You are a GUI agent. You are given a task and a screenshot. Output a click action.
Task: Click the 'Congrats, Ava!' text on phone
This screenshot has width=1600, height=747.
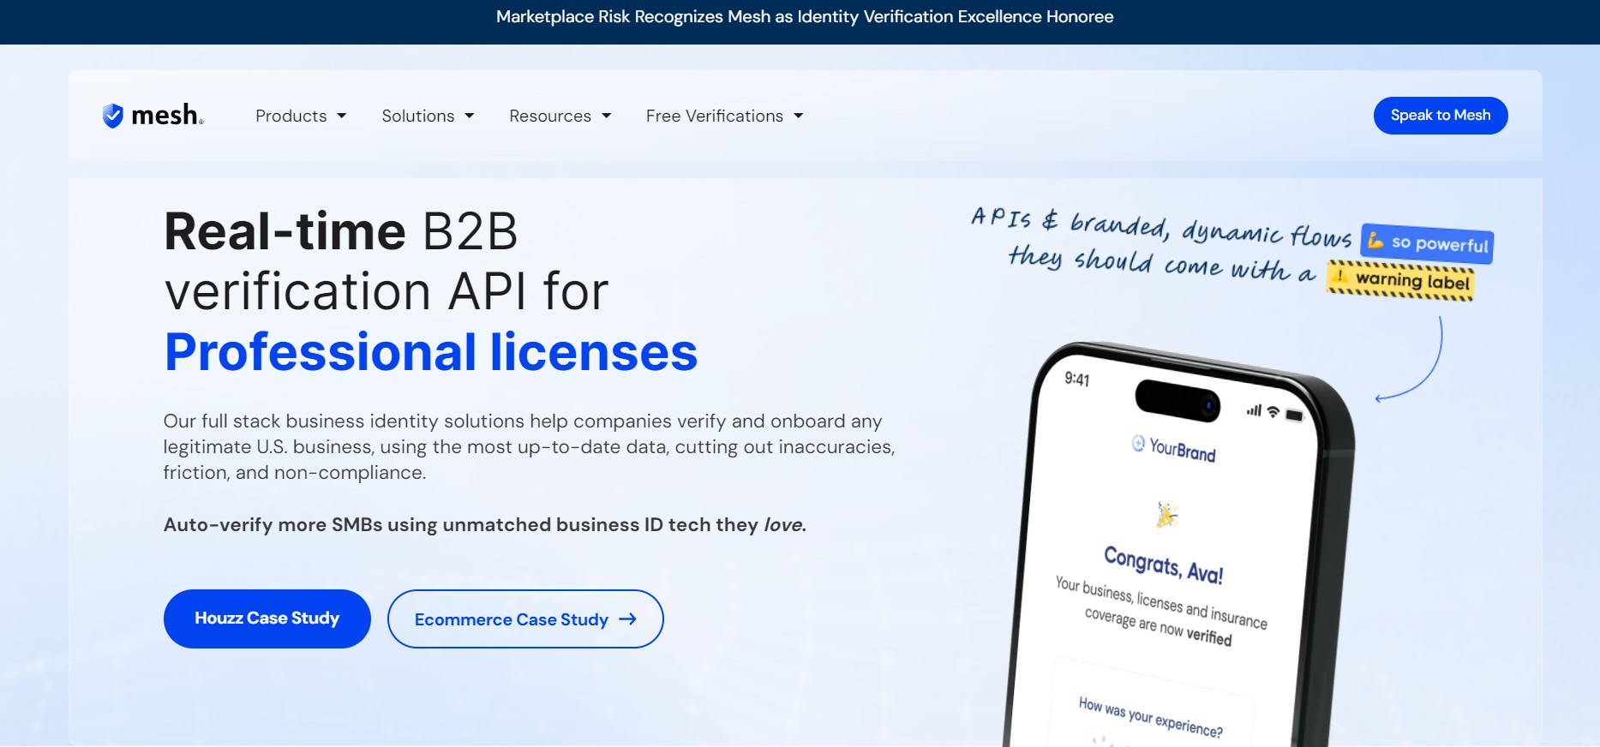click(1164, 565)
